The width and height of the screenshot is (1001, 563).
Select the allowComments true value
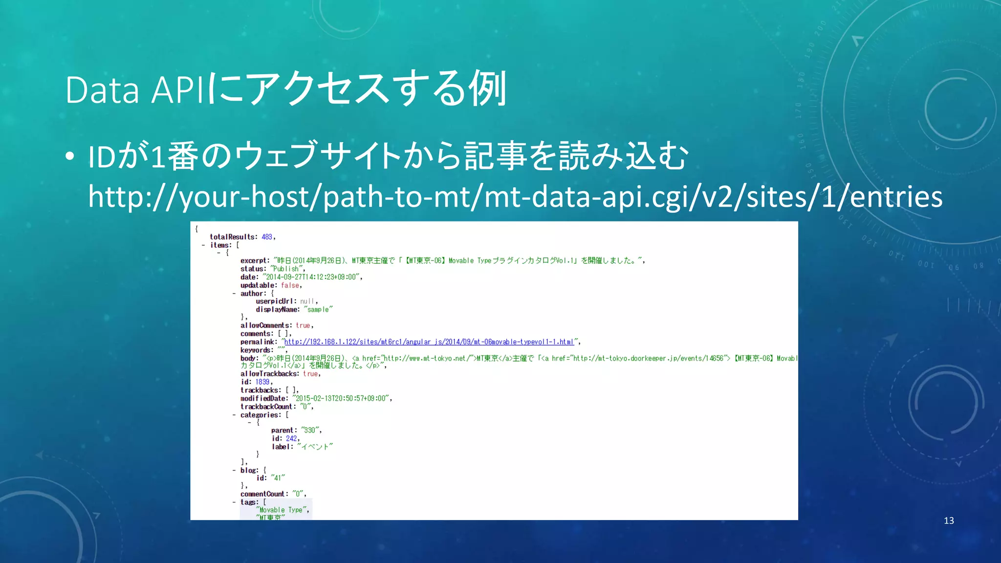303,325
